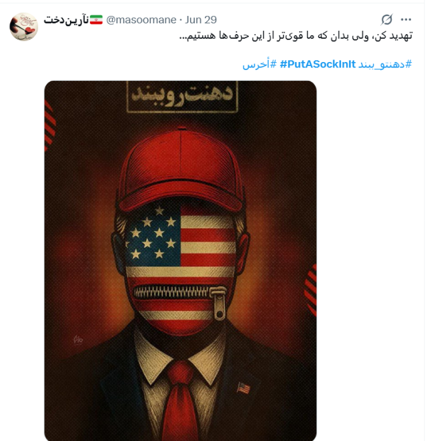Follow the #PutASockInIt hashtag
The image size is (427, 441).
[x=318, y=65]
